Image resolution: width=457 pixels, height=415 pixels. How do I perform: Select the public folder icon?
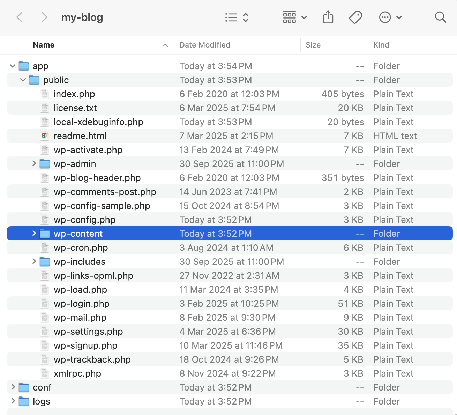point(34,80)
